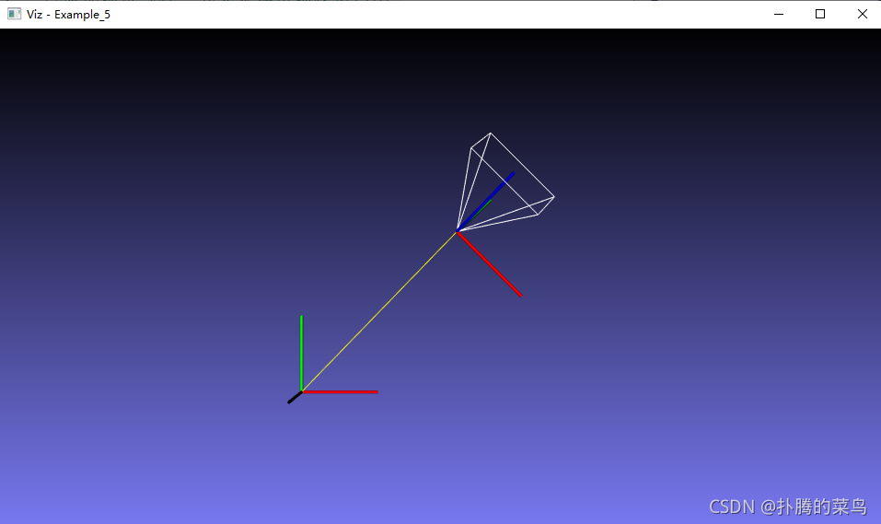Maximize the Viz Example_5 window

click(x=820, y=14)
